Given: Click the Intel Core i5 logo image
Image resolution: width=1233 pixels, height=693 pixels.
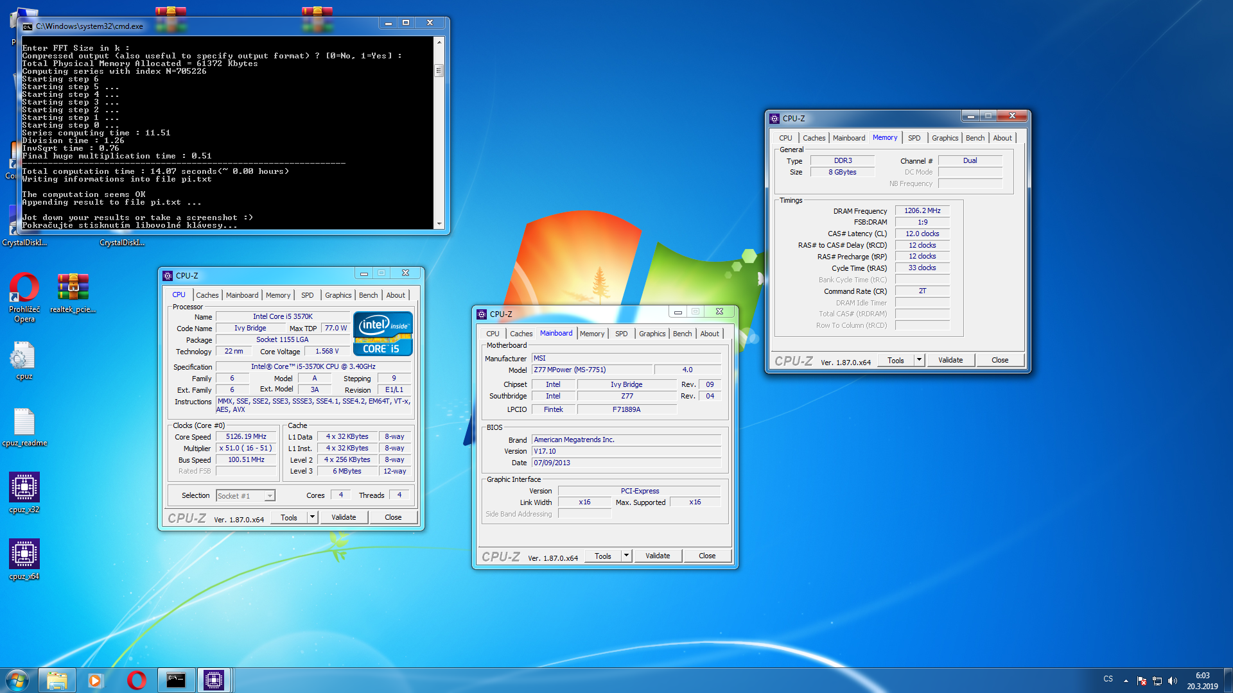Looking at the screenshot, I should [383, 334].
